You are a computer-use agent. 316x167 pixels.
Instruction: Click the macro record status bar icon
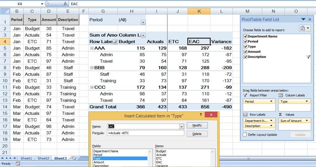(18, 164)
